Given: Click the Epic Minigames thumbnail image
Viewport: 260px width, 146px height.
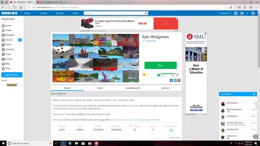Looking at the screenshot, I should coord(96,58).
